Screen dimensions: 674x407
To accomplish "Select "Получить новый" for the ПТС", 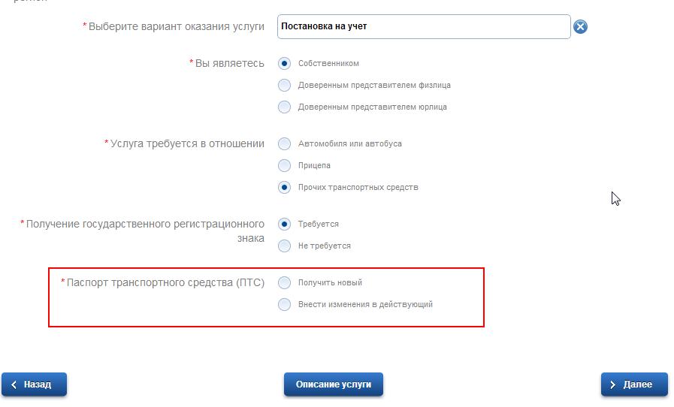I will [284, 283].
